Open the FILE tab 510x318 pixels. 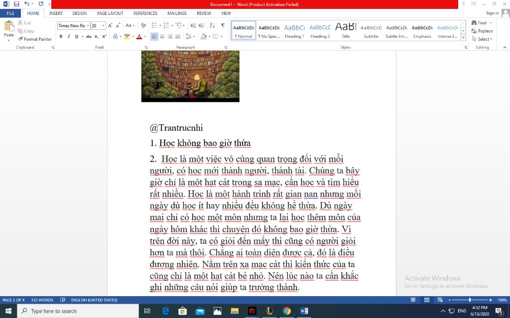tap(10, 13)
